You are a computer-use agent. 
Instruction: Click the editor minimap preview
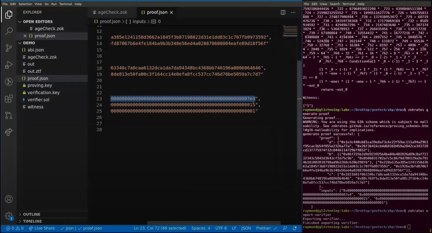(x=290, y=31)
